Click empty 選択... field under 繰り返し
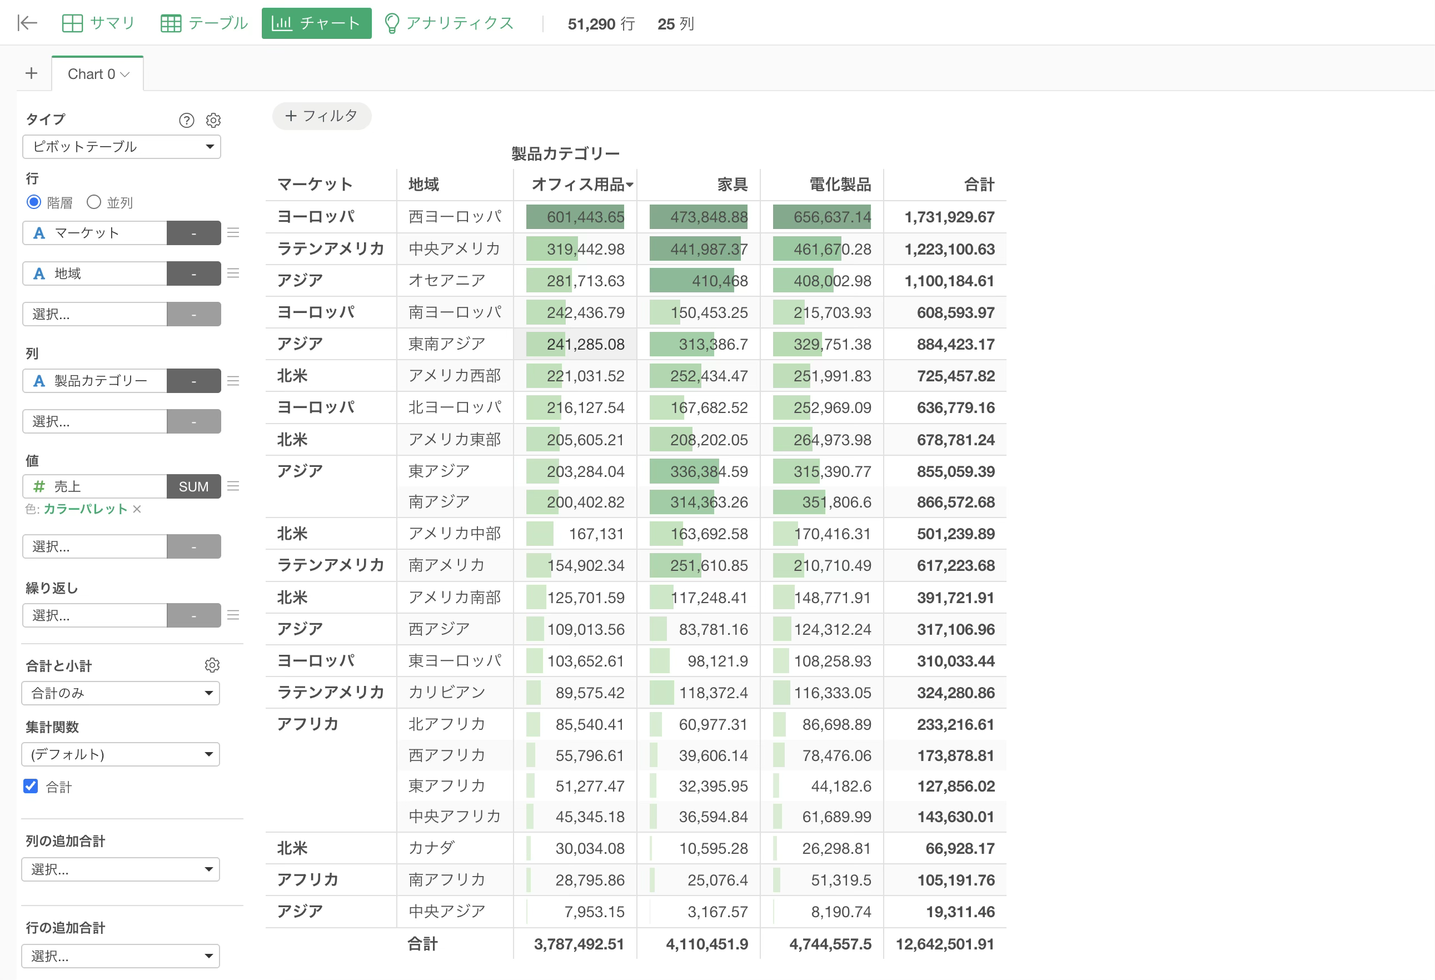1435x980 pixels. (94, 615)
